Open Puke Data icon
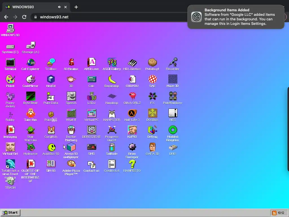289x217 pixels. (51, 97)
